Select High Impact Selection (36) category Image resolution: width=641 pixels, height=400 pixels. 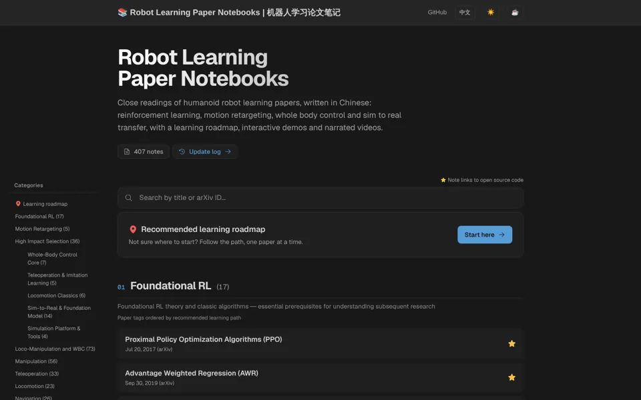pos(47,241)
